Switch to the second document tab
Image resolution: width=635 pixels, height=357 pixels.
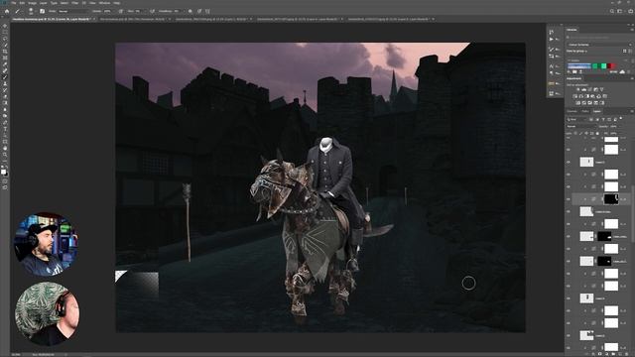pyautogui.click(x=132, y=19)
